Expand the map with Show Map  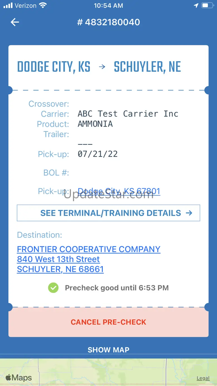click(x=108, y=350)
